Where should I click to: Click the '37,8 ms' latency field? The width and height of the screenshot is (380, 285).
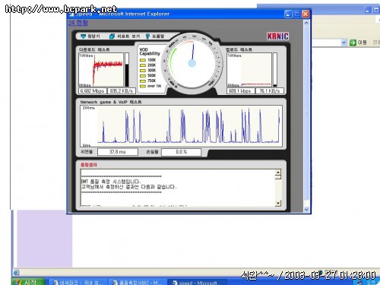coord(118,152)
